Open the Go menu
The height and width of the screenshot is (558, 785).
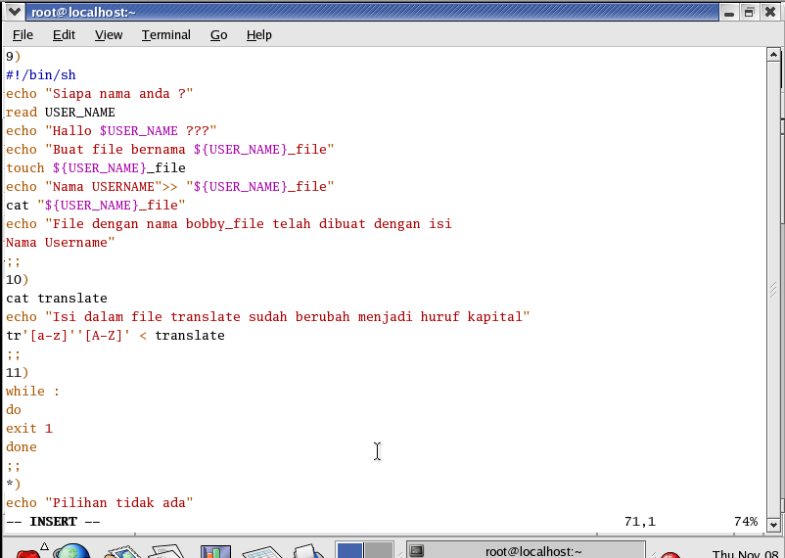point(218,35)
